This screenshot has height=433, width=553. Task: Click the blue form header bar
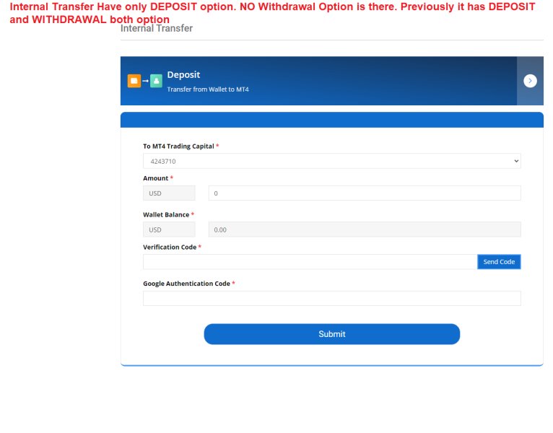[x=332, y=120]
